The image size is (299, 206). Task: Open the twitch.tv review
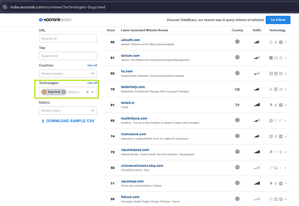(x=128, y=103)
